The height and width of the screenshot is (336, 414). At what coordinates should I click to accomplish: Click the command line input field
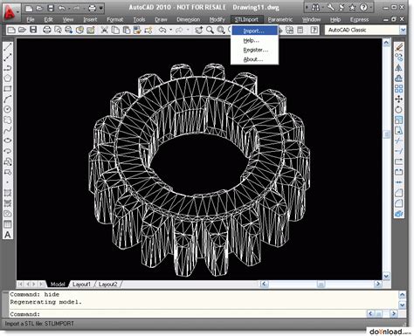pos(186,314)
